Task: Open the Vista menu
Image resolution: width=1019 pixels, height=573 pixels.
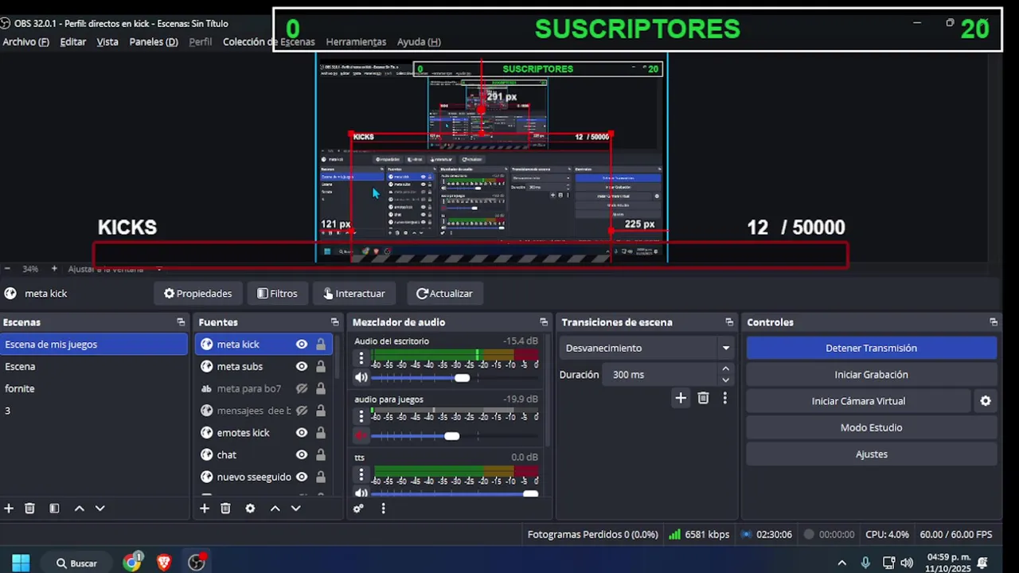Action: (x=107, y=41)
